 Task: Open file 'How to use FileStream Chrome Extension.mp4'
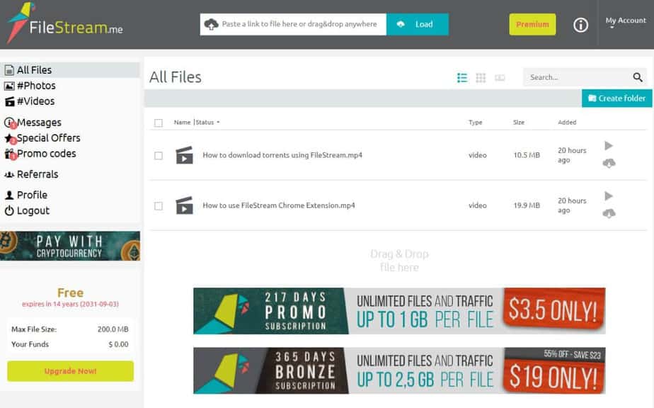(x=279, y=205)
